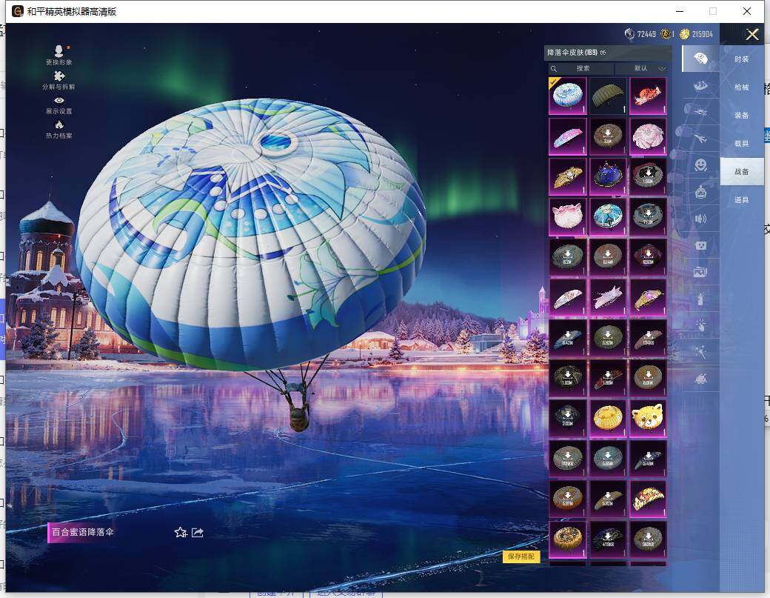Viewport: 770px width, 598px height.
Task: Select the default olive green parachute thumbnail
Action: tap(608, 96)
